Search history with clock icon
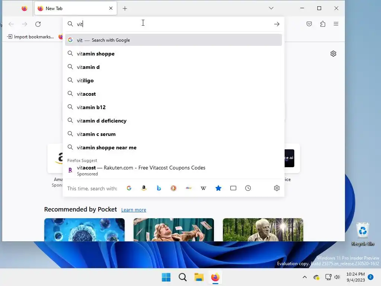Screen dimensions: 381x286 (248, 188)
